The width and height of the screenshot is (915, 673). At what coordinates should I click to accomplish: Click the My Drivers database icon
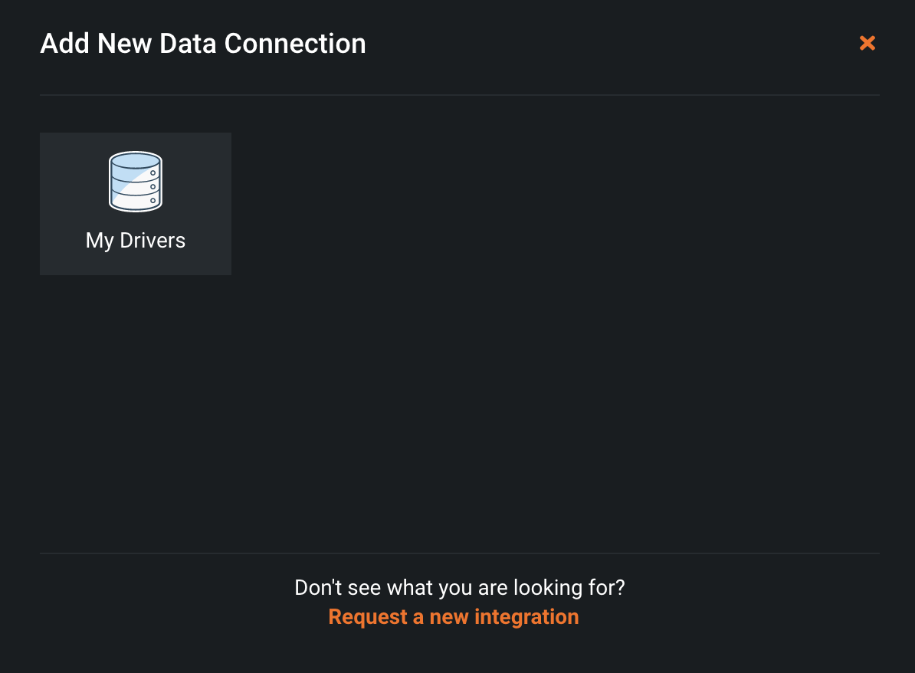tap(136, 182)
